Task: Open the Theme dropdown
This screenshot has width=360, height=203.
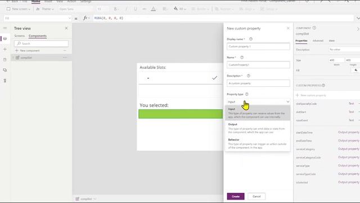Action: (45, 9)
